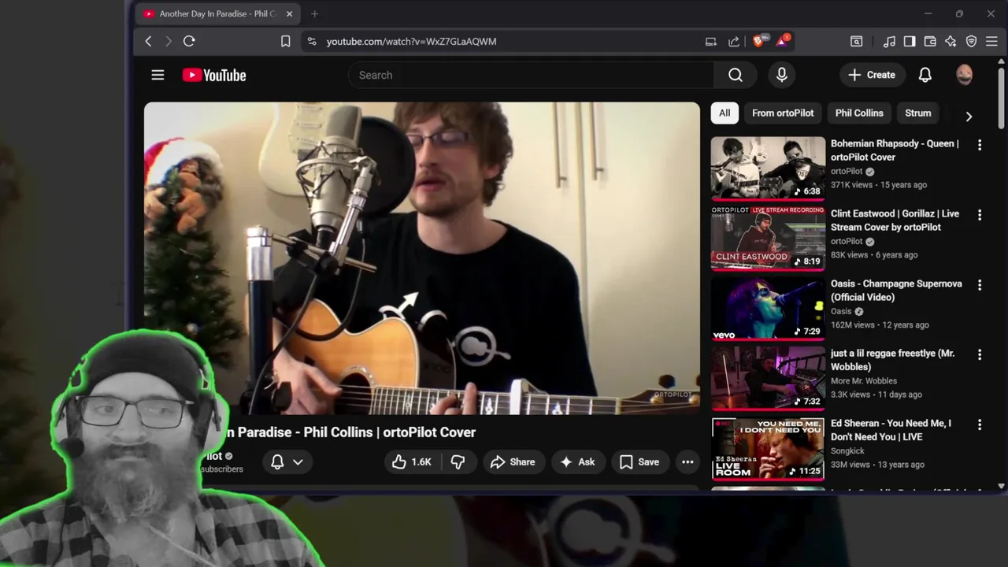The image size is (1008, 567).
Task: Reload the page
Action: tap(189, 41)
